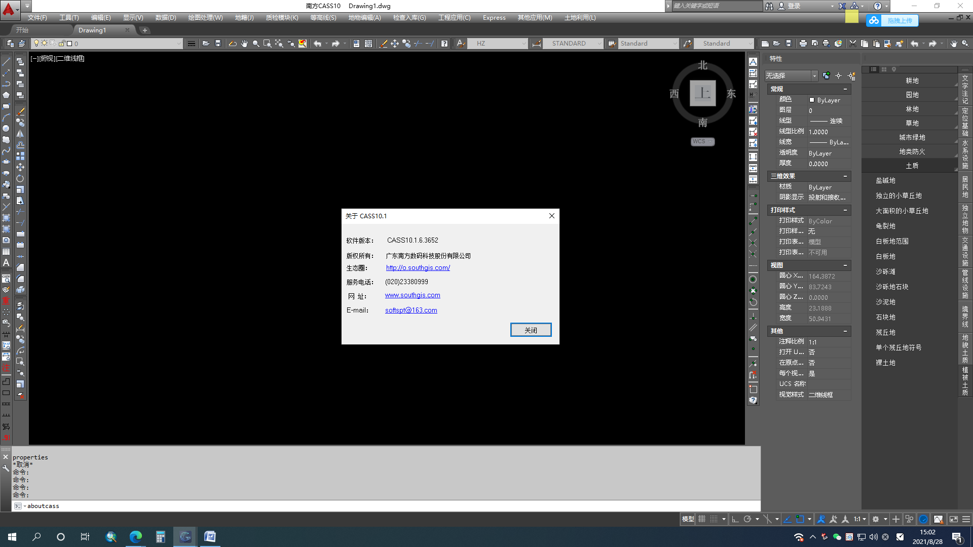
Task: Click the 上 face of the view cube
Action: click(x=702, y=93)
